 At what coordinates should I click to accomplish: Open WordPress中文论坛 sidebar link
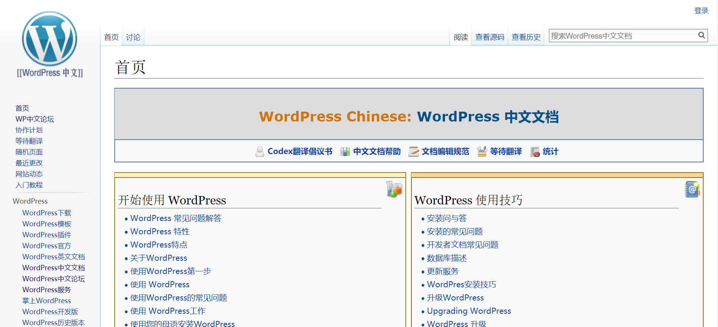coord(54,279)
